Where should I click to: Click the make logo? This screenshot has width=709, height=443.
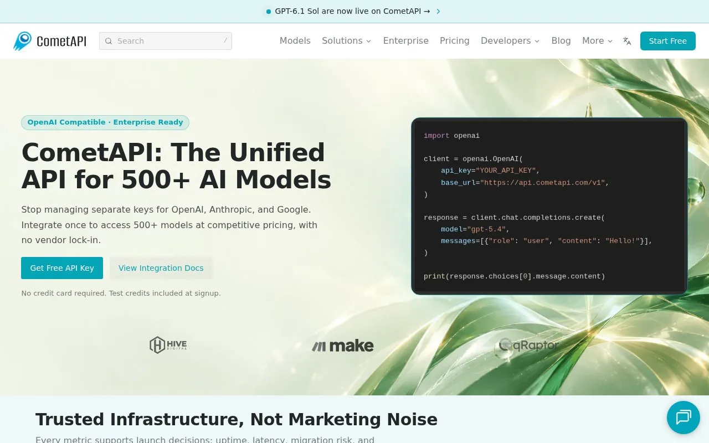click(342, 346)
